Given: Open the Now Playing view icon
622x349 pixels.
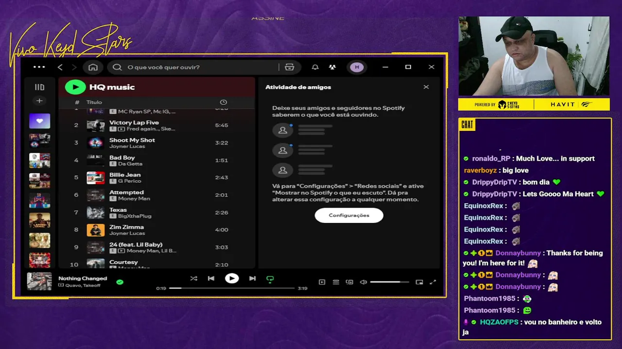Looking at the screenshot, I should click(322, 282).
